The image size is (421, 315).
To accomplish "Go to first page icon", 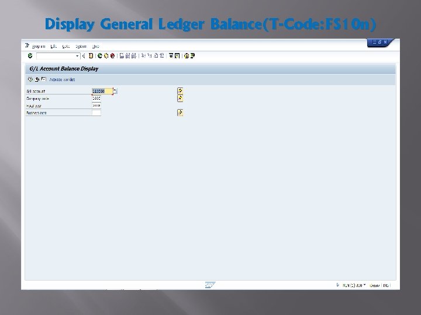I will (x=143, y=56).
